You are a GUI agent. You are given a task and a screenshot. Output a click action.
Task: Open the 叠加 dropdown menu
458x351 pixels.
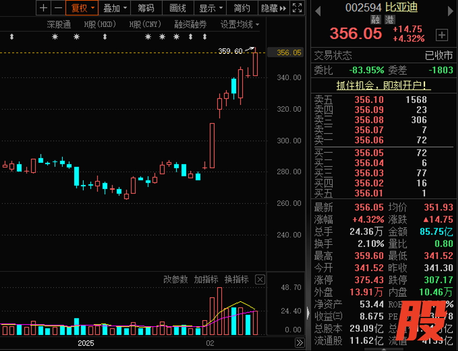click(x=115, y=8)
